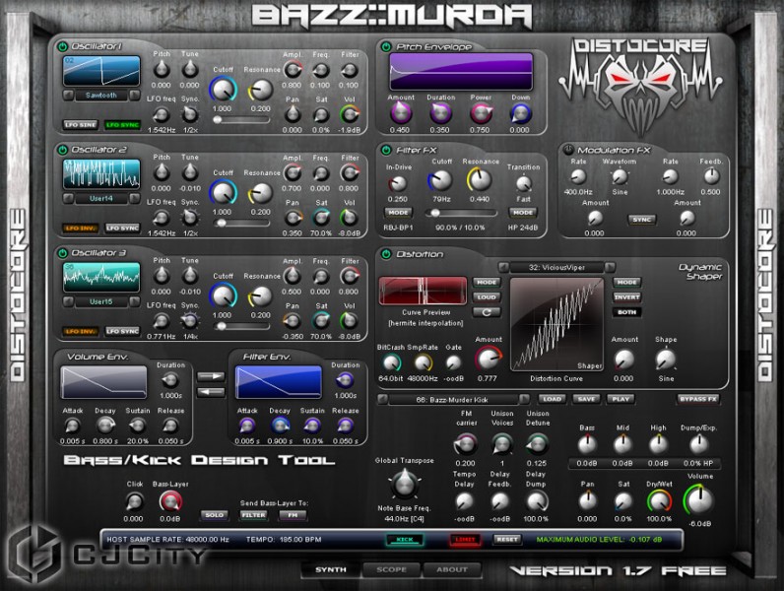
Task: Select next waveform after User15
Action: tap(135, 302)
